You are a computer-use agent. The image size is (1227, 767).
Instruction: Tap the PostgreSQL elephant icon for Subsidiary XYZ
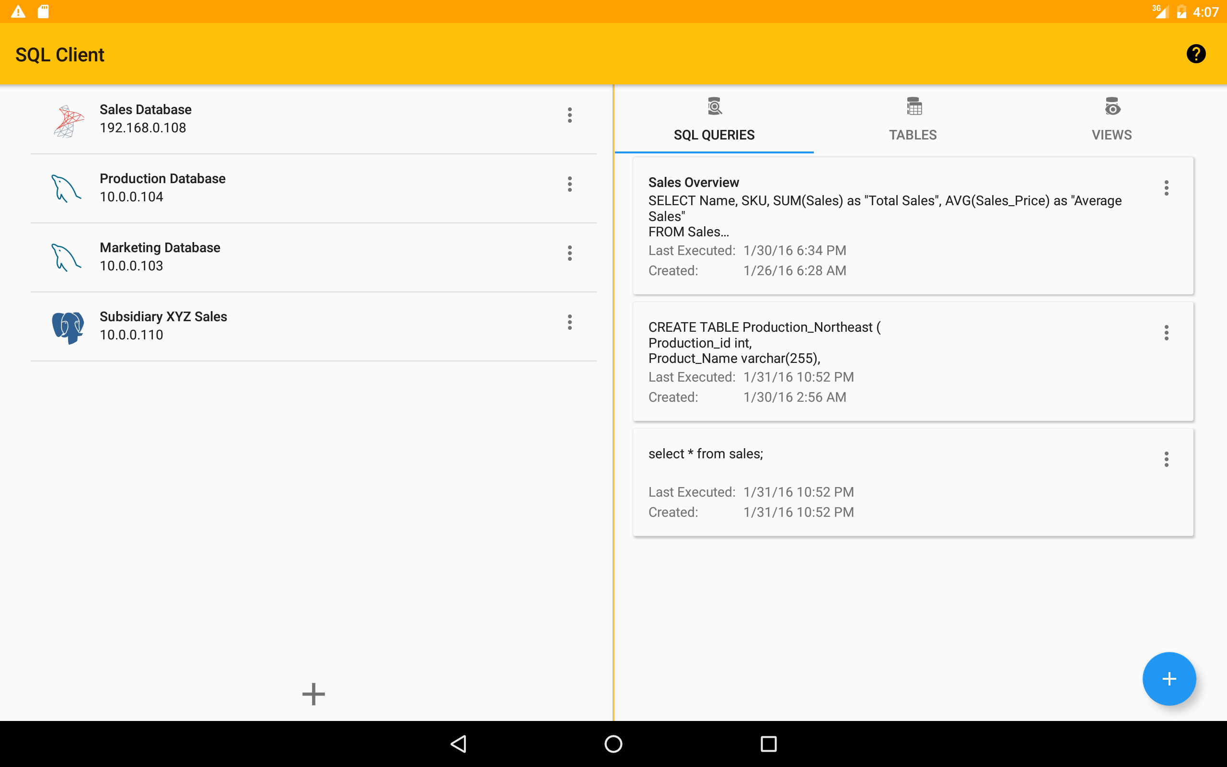(68, 327)
